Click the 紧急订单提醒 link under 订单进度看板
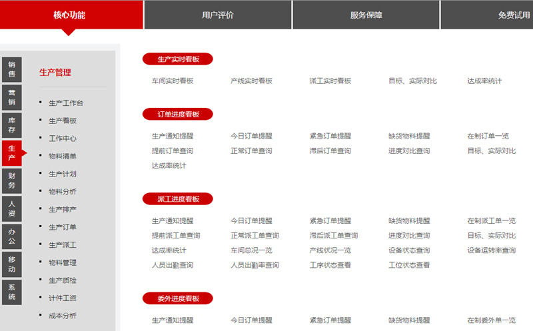533x331 pixels. 330,136
